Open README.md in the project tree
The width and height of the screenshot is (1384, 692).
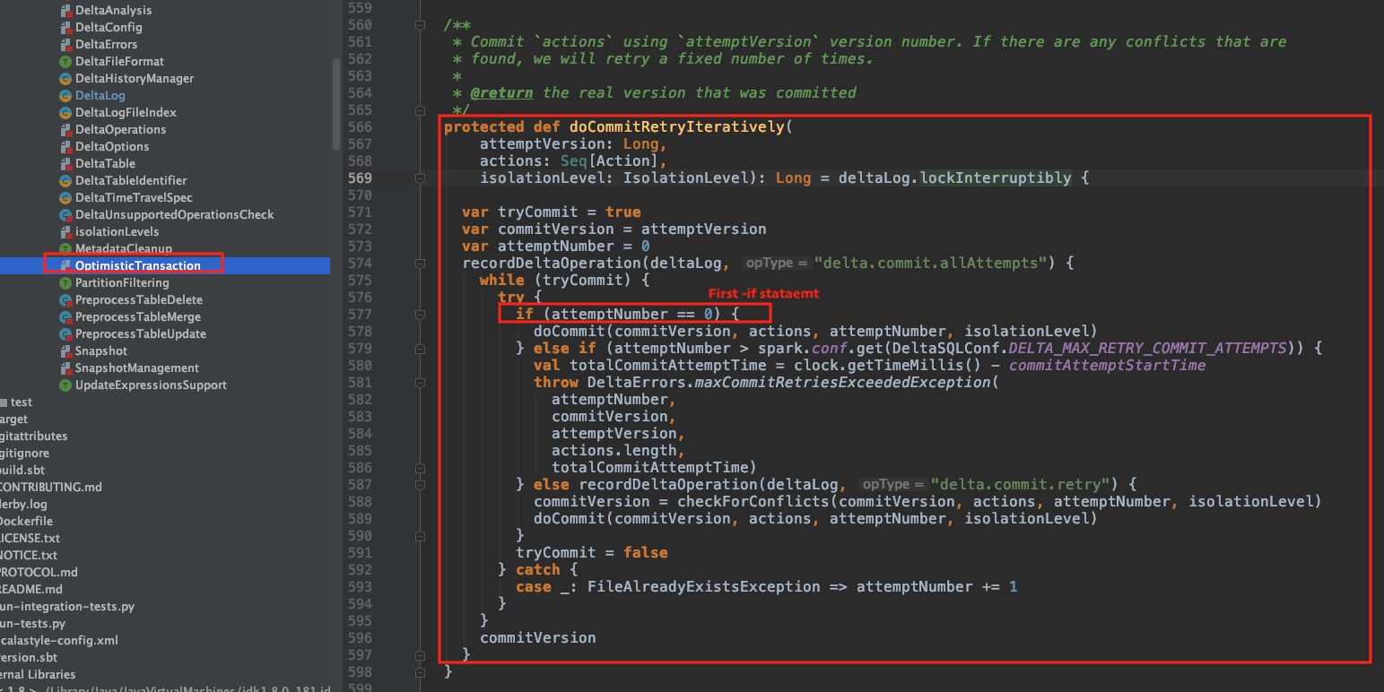[x=31, y=589]
